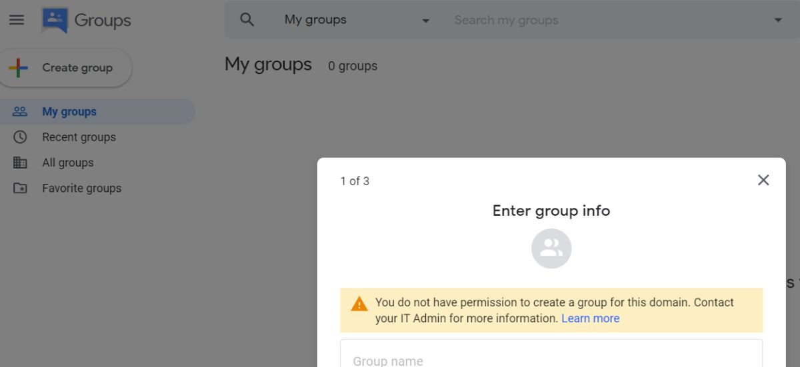Close the Enter group info dialog
The image size is (800, 367).
coord(763,180)
